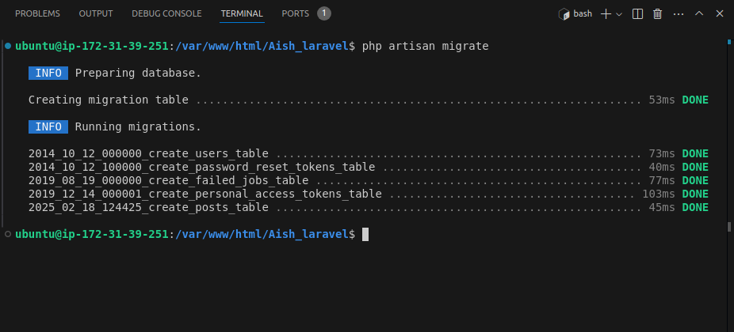Kill terminal with the trash icon
Screen dimensions: 734x332
pos(657,13)
